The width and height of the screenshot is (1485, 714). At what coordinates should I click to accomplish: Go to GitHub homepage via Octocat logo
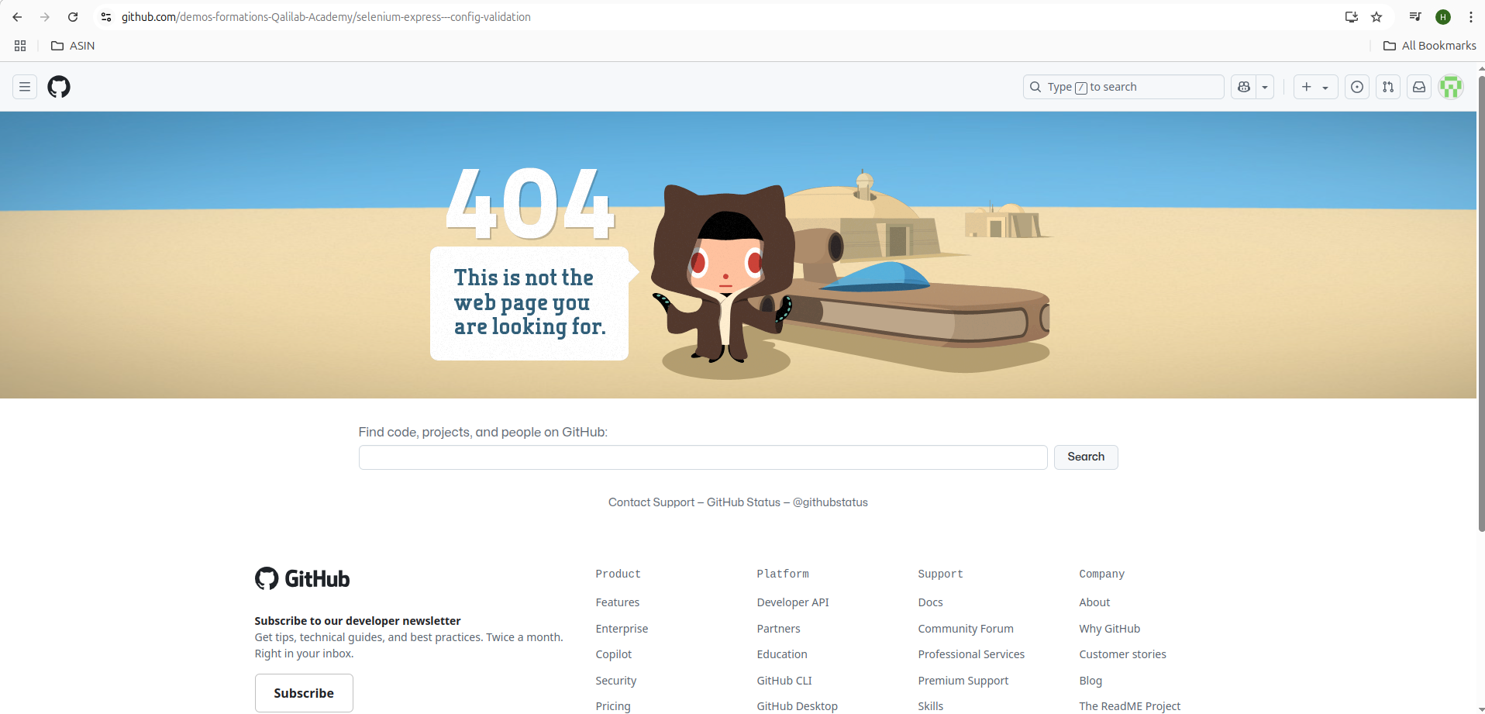pyautogui.click(x=59, y=87)
